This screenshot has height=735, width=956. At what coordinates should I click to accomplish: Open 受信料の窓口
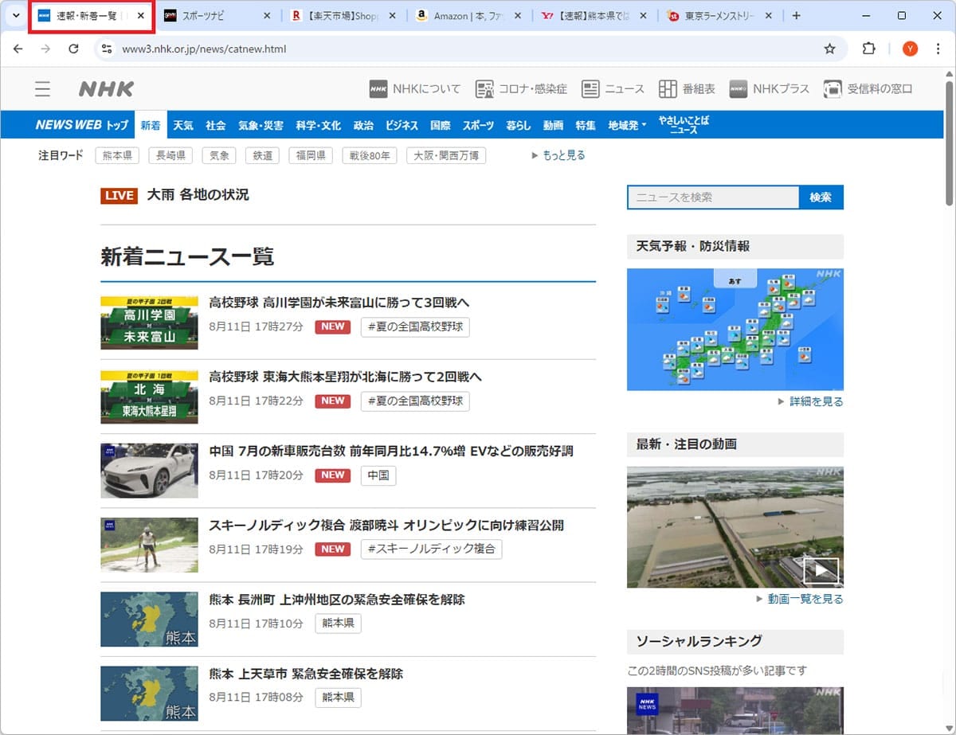point(868,88)
